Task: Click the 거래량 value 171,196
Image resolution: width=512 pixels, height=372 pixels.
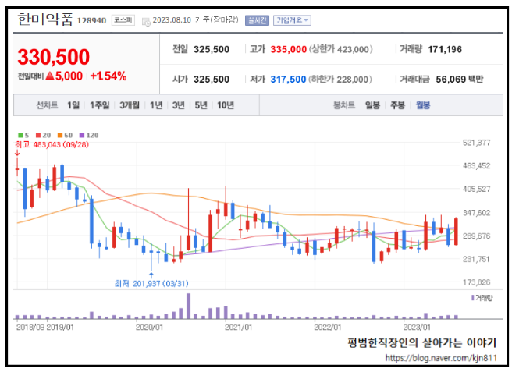Action: (445, 49)
